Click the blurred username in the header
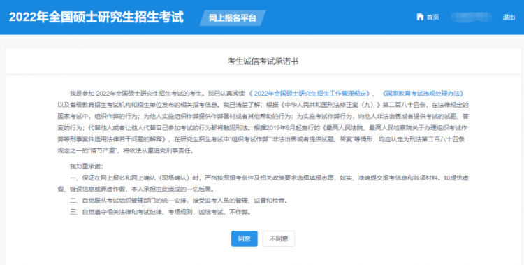The width and height of the screenshot is (524, 265). click(x=471, y=17)
